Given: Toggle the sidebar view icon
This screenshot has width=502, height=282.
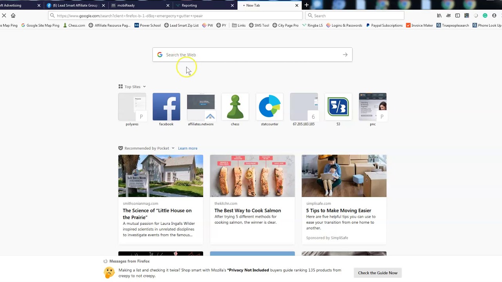Looking at the screenshot, I should click(x=457, y=16).
